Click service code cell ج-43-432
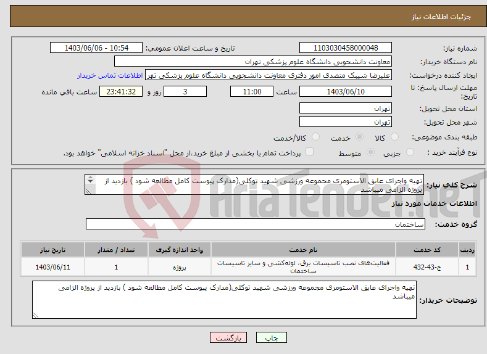Image resolution: width=487 pixels, height=354 pixels. point(427,267)
